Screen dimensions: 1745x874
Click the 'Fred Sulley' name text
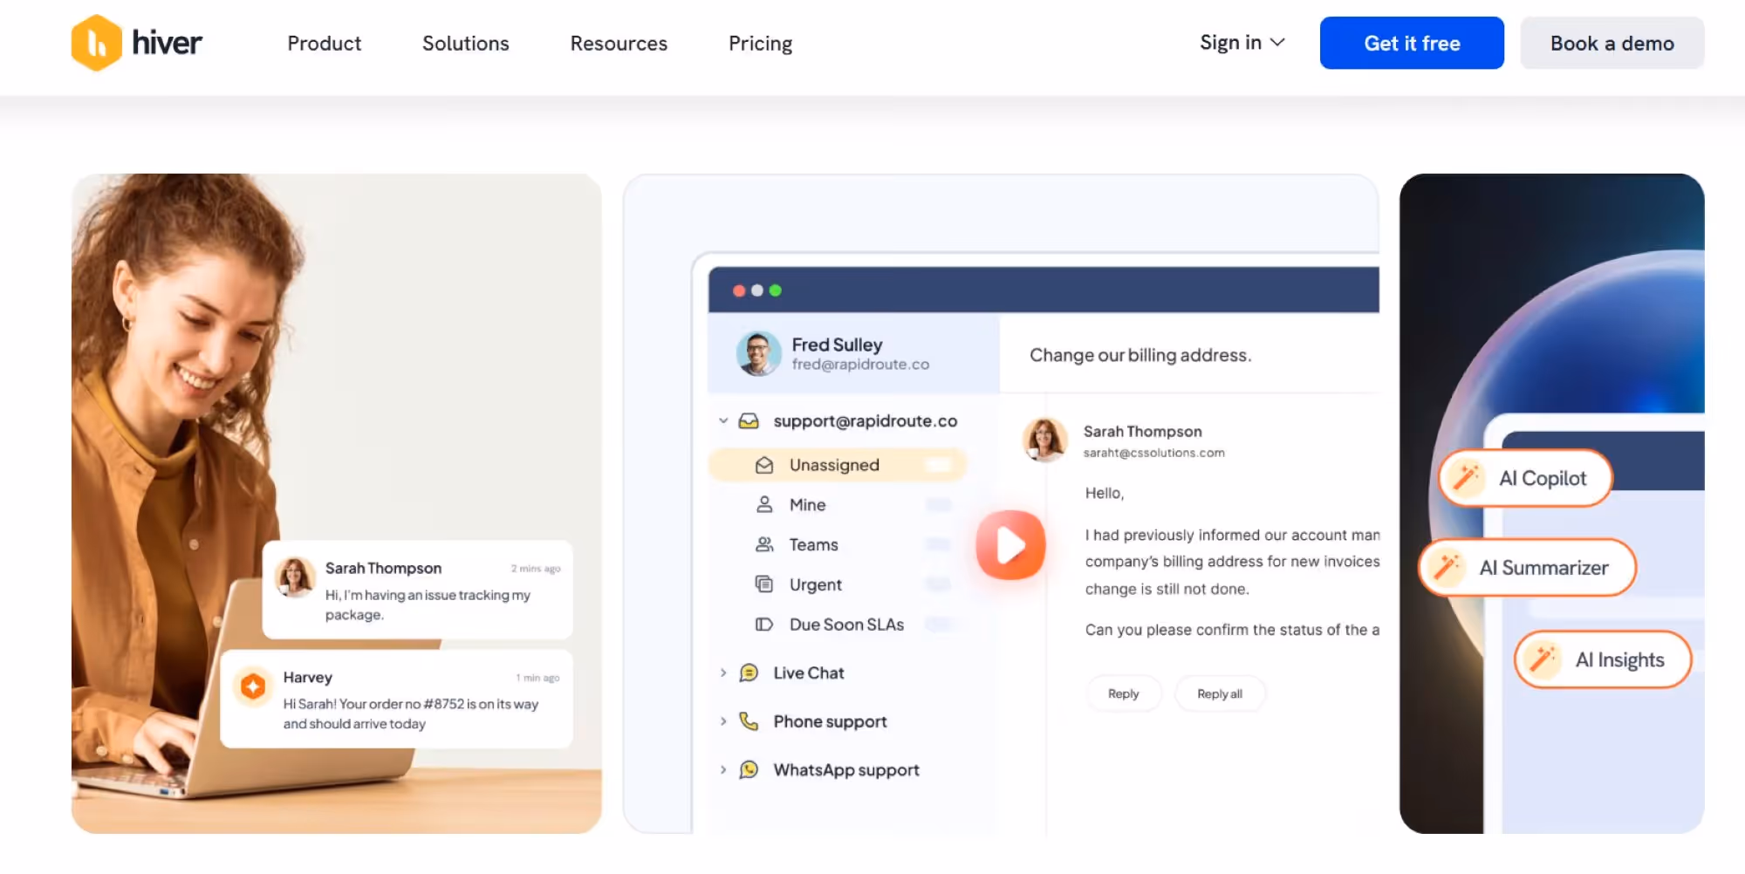click(x=837, y=345)
